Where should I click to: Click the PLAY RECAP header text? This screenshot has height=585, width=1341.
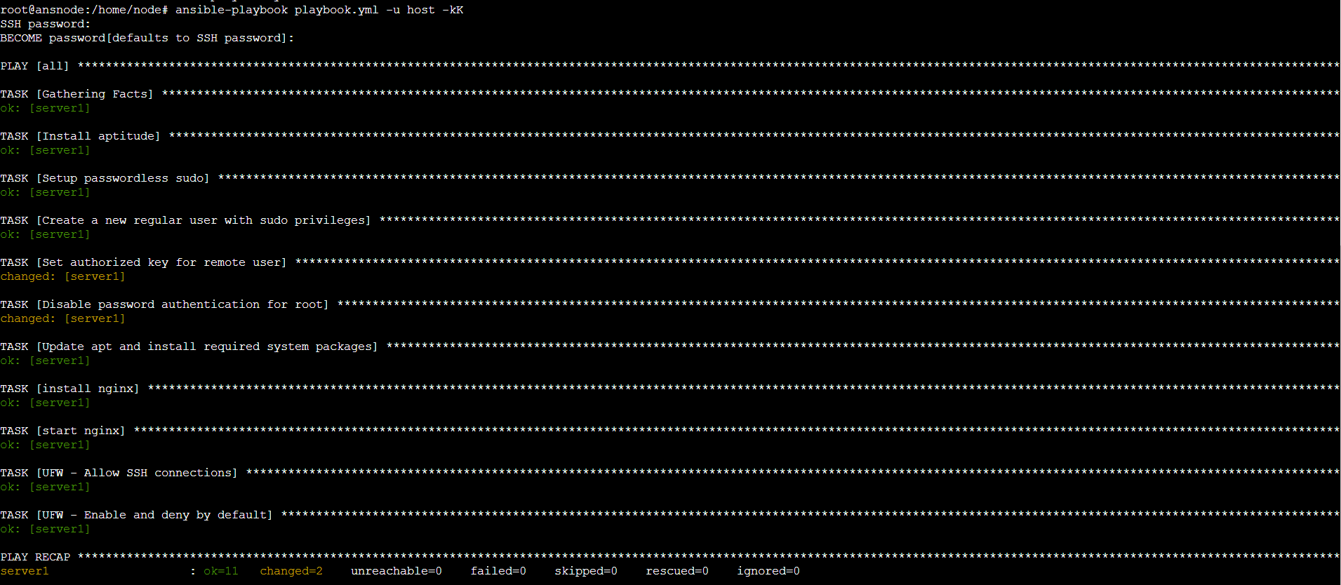click(x=35, y=557)
